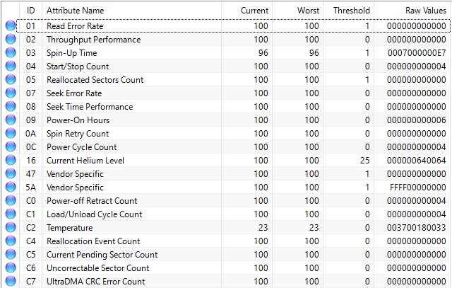Select the Current Pending Sector Count row
Screen dimensions: 452x288
point(234,255)
